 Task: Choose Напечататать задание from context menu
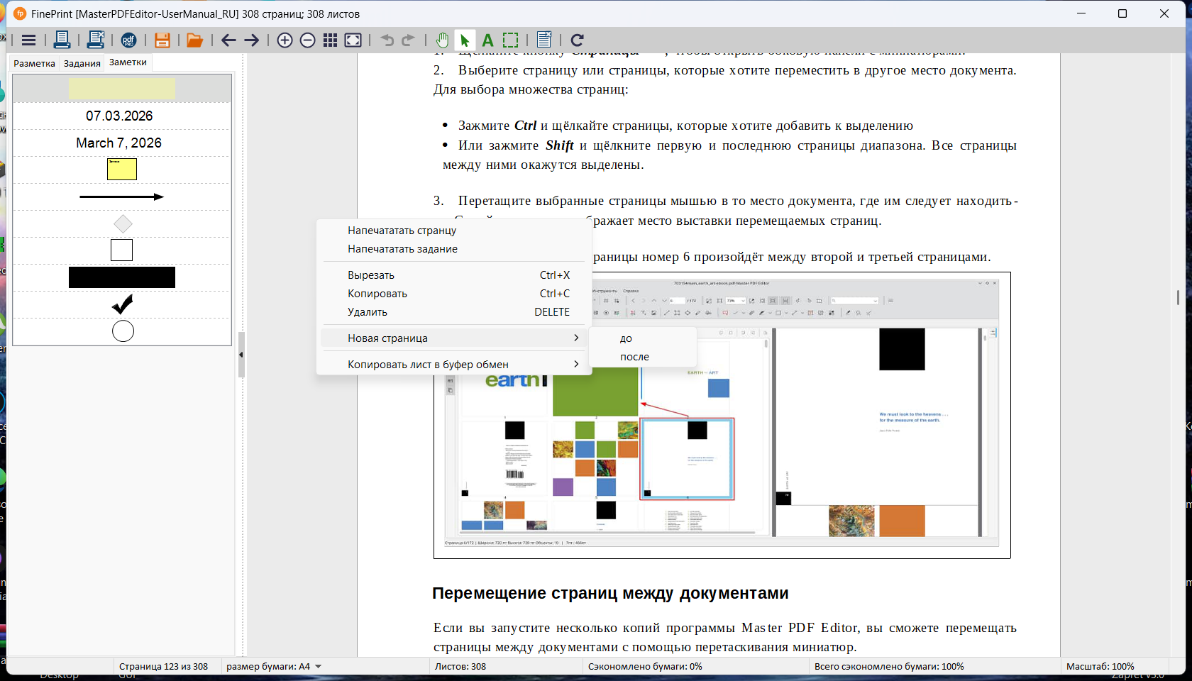(402, 249)
